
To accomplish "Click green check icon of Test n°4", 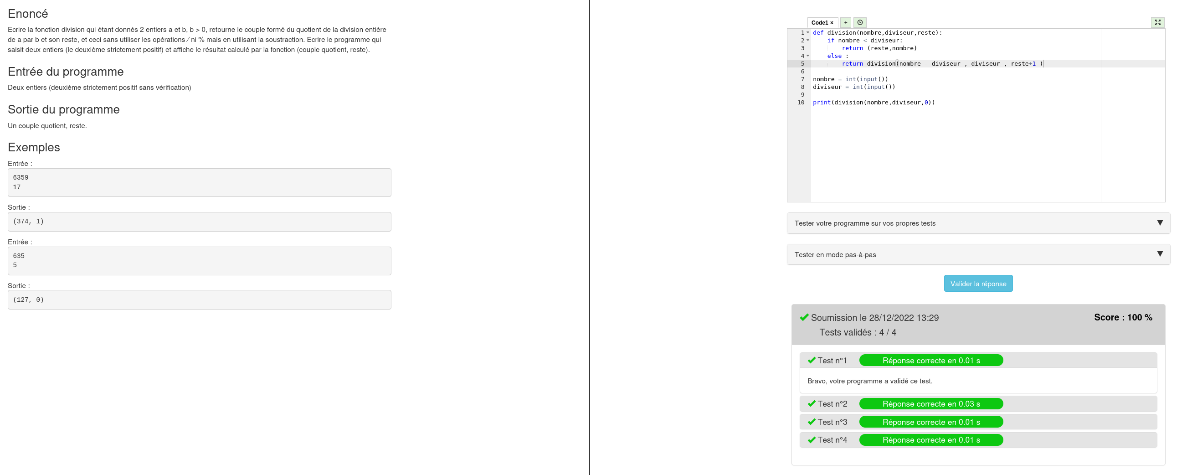I will (x=812, y=440).
